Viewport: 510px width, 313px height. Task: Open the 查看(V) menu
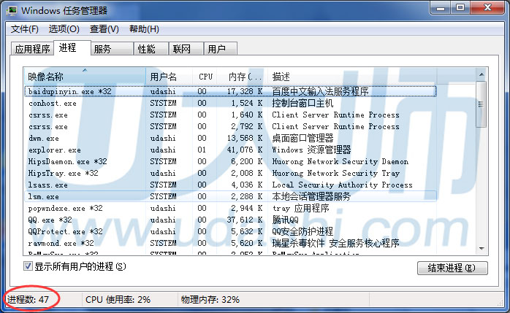(104, 29)
